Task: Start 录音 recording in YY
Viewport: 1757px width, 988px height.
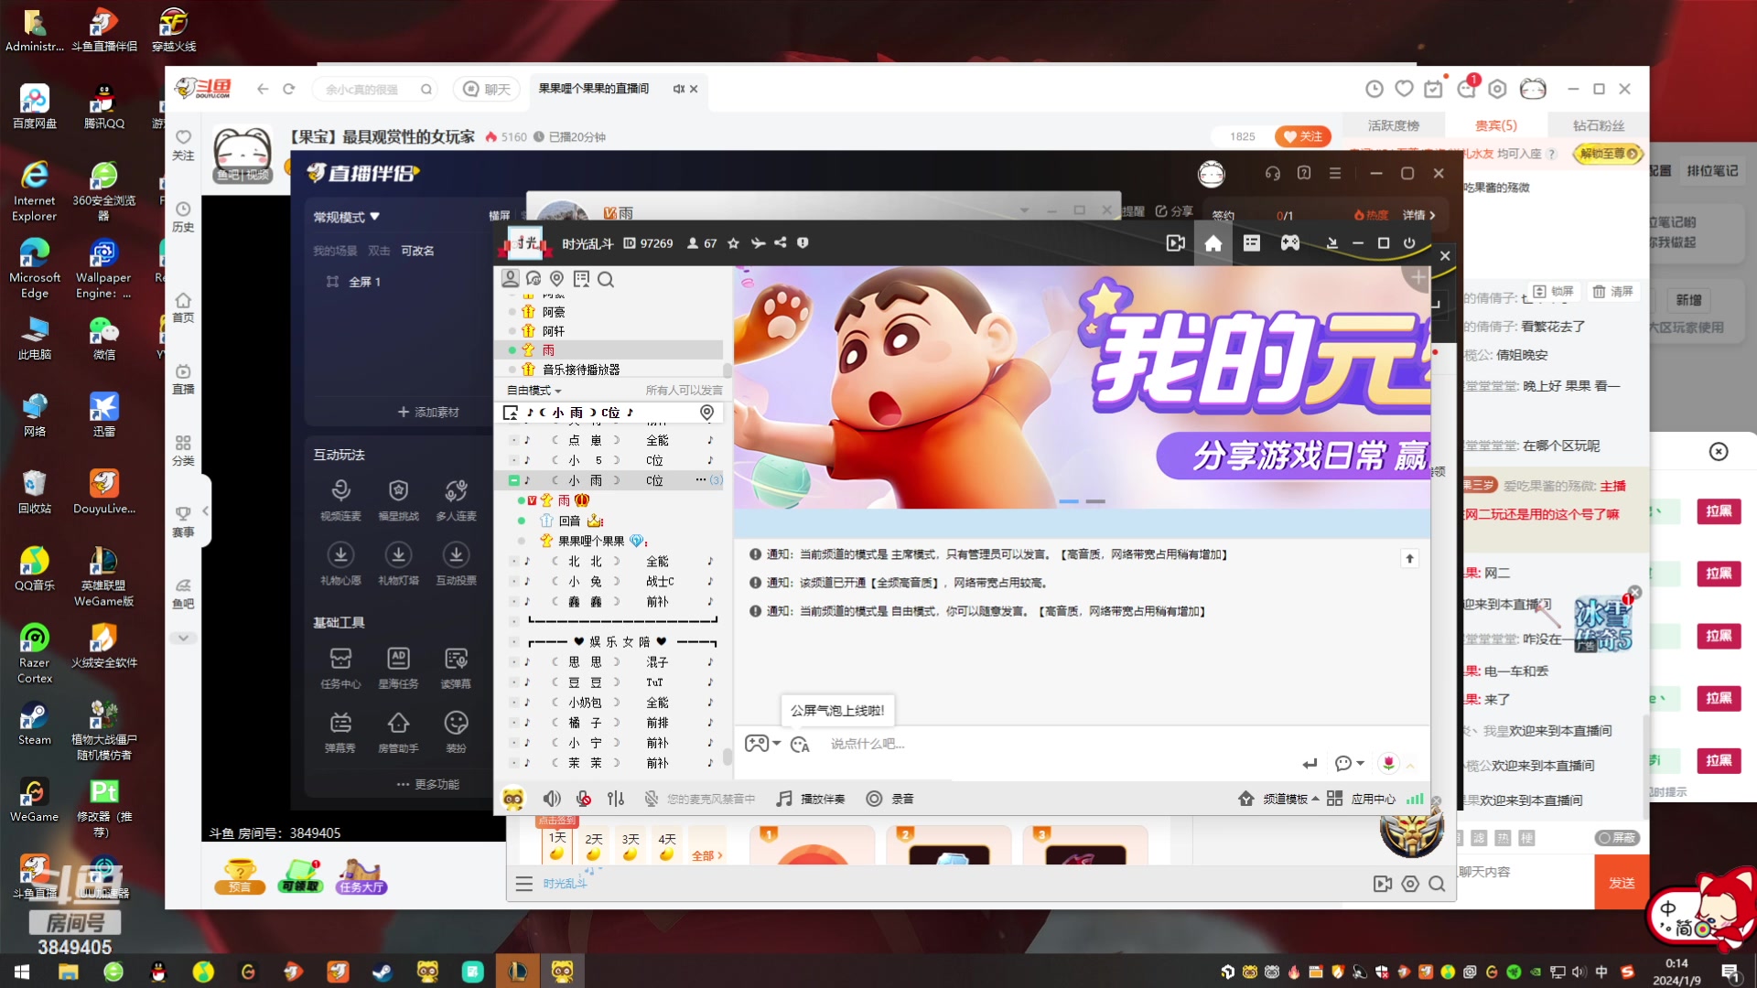Action: [889, 799]
